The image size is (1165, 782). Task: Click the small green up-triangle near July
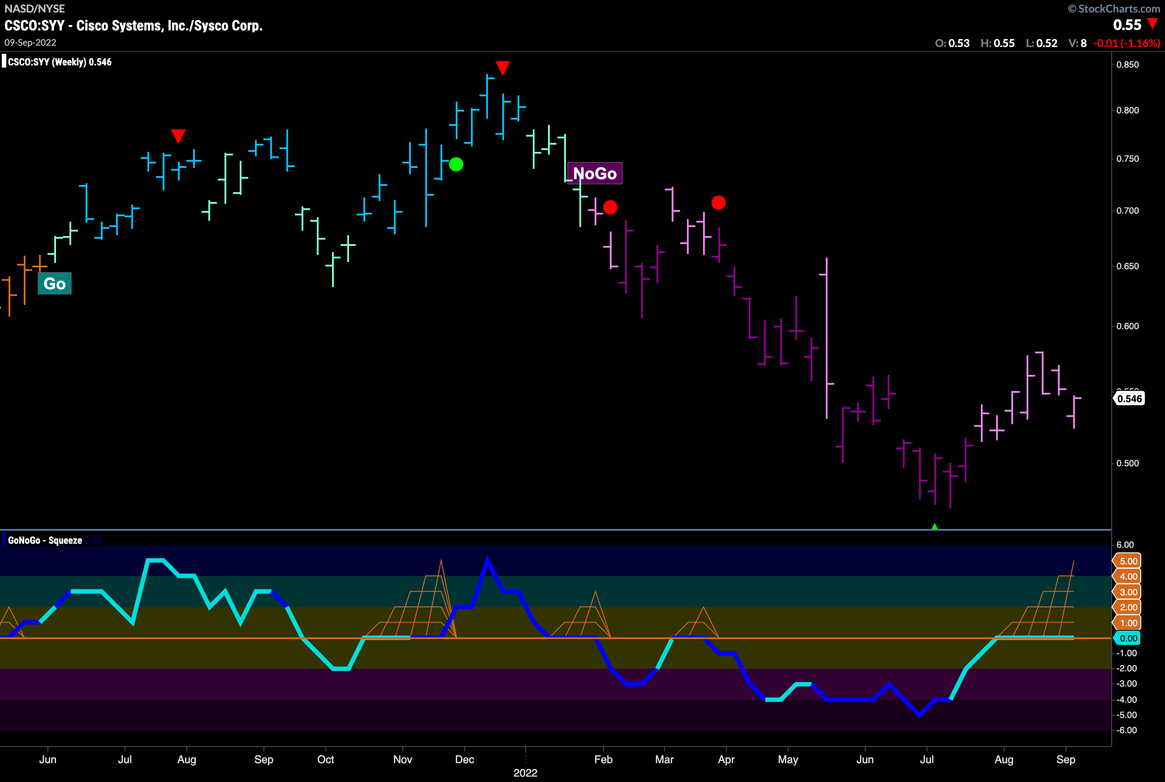(935, 526)
